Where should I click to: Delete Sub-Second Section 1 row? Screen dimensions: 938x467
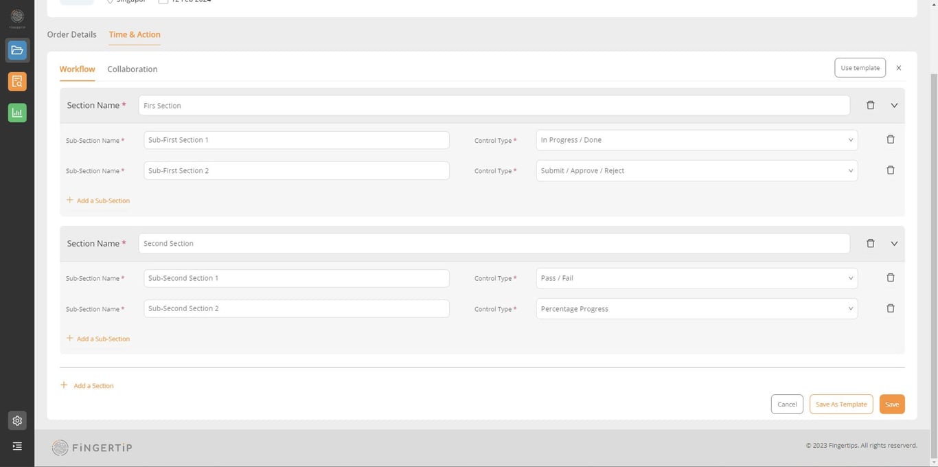click(891, 277)
